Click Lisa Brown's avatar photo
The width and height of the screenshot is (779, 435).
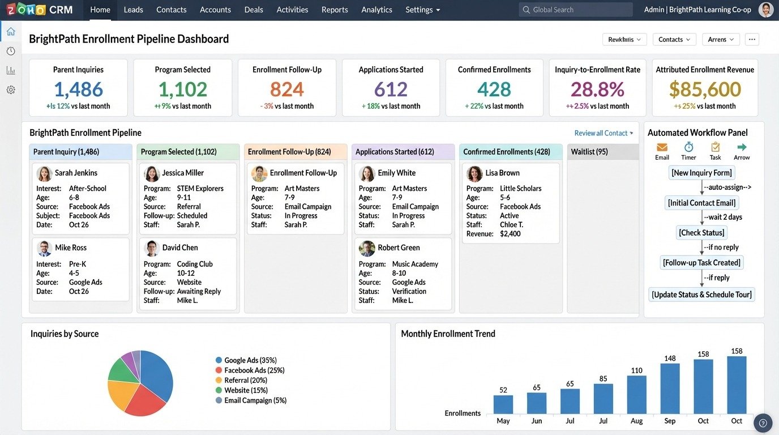click(x=474, y=173)
